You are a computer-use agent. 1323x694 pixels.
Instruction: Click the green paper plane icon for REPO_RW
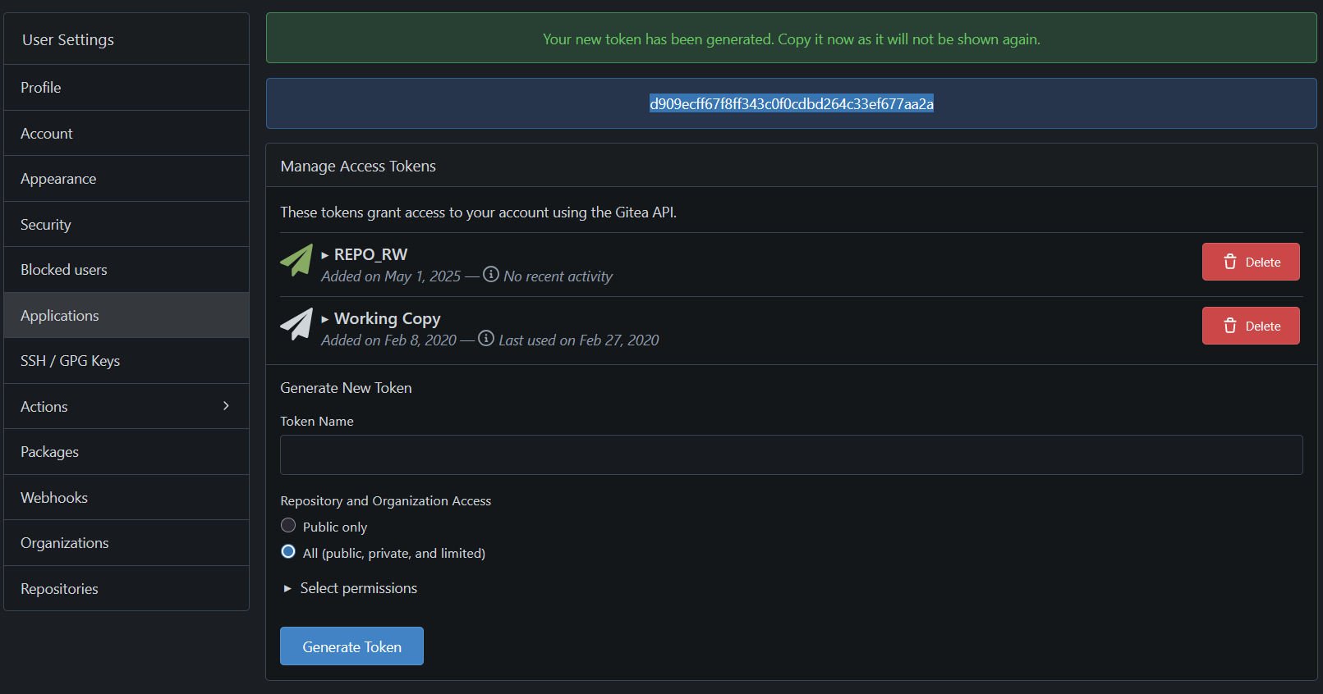tap(296, 260)
